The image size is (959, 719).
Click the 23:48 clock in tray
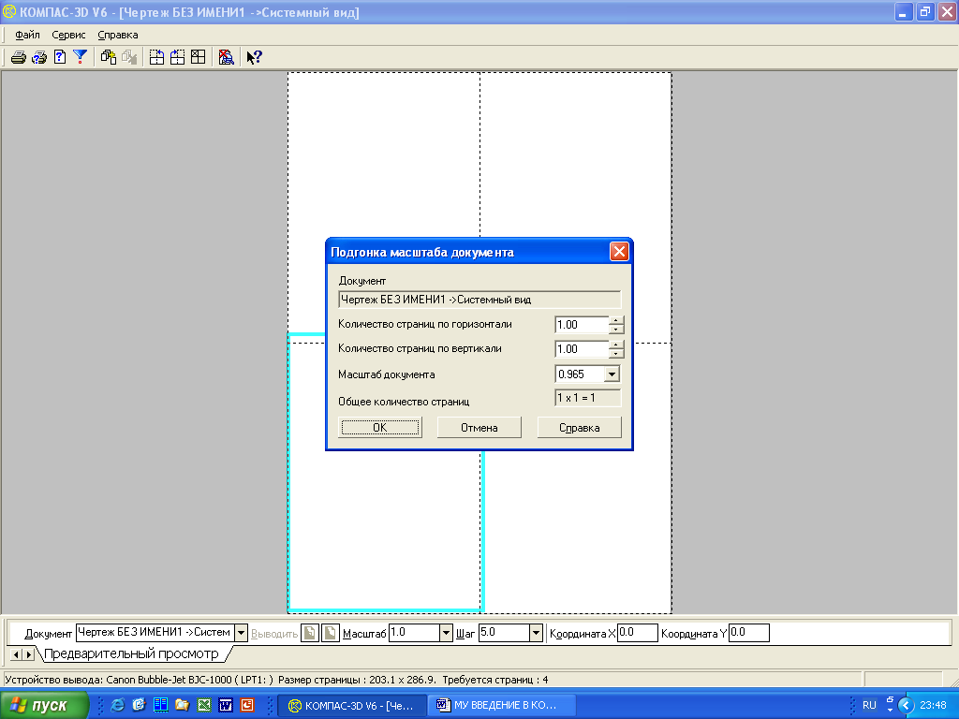pyautogui.click(x=933, y=705)
